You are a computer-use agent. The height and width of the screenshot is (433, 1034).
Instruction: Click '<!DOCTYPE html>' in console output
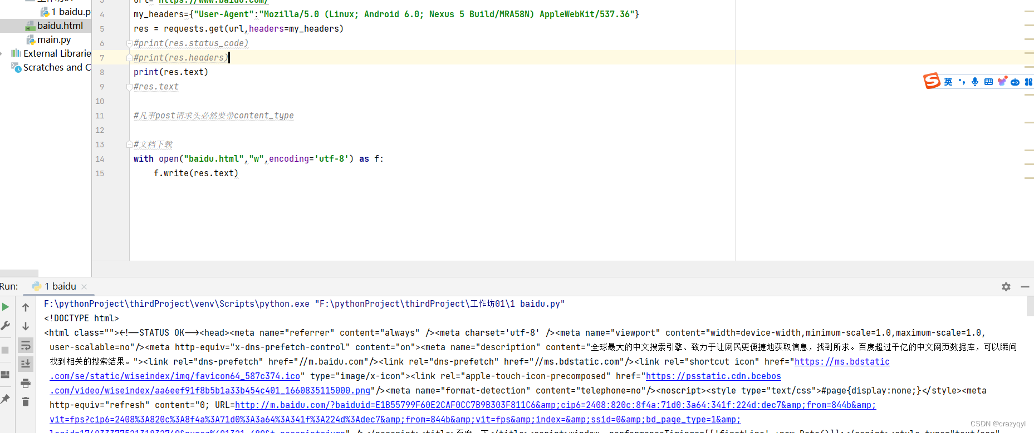pos(81,318)
